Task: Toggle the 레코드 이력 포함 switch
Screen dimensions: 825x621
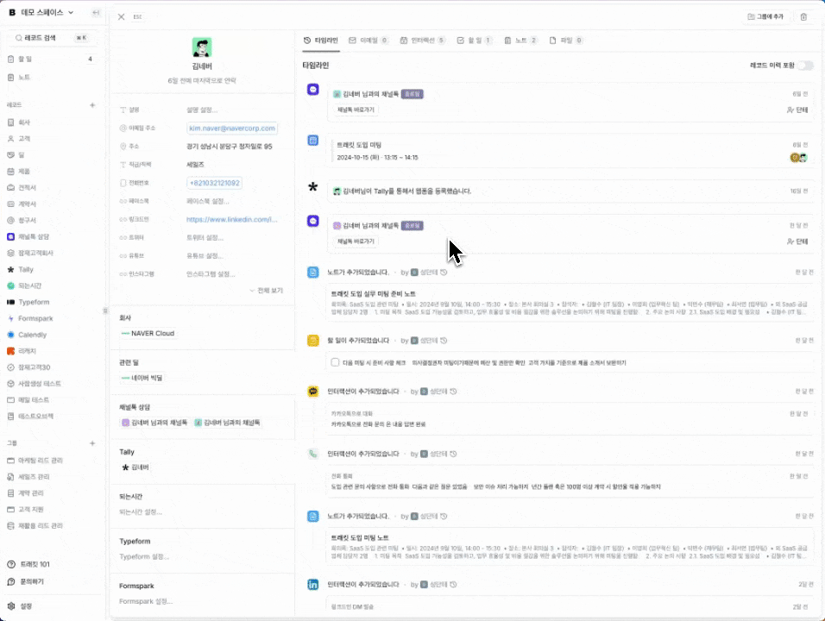Action: 804,66
